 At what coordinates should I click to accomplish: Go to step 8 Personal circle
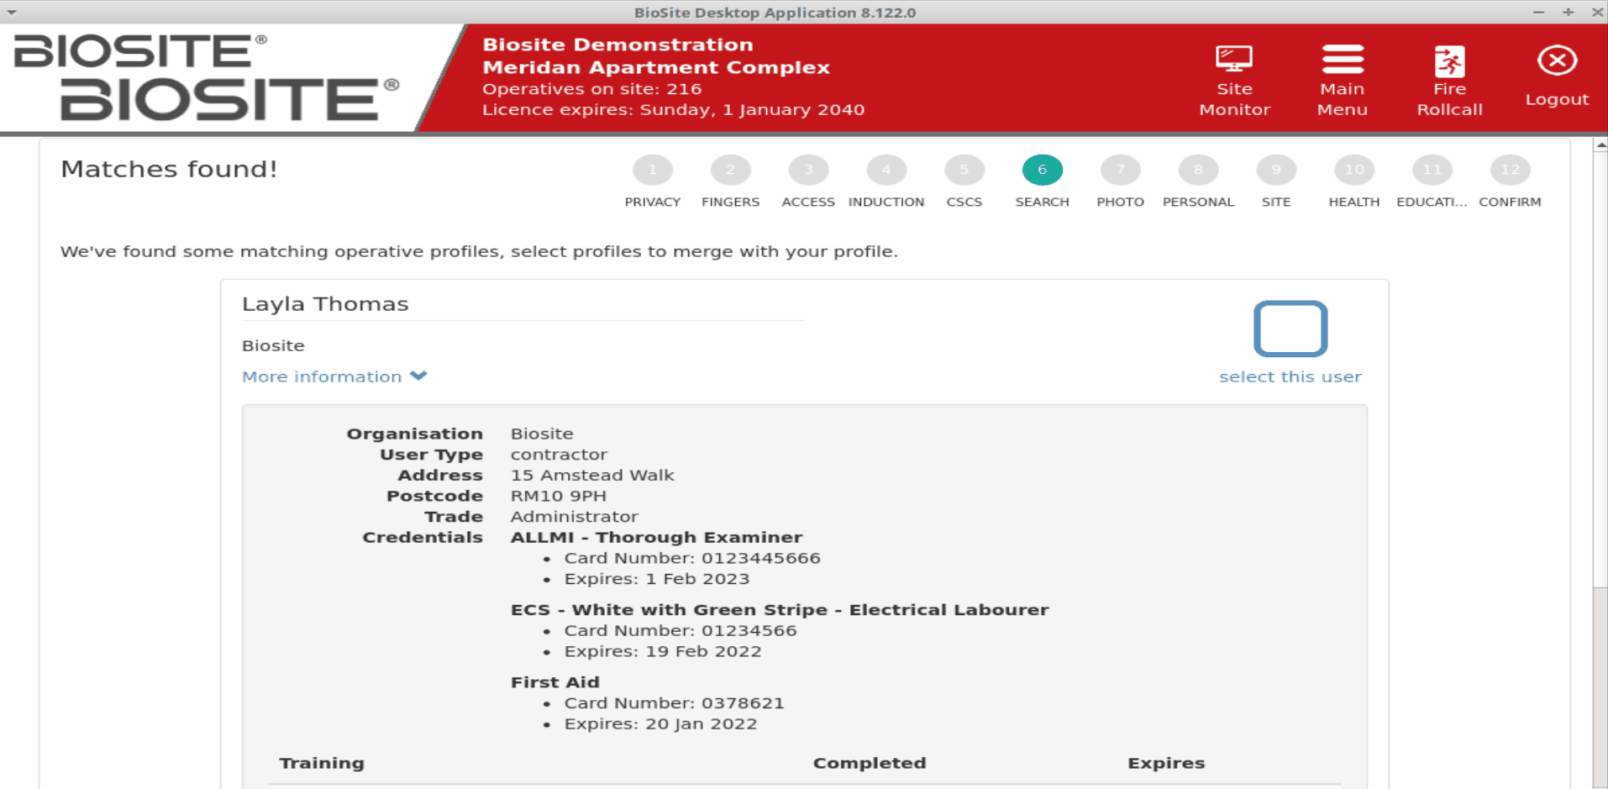click(1198, 170)
